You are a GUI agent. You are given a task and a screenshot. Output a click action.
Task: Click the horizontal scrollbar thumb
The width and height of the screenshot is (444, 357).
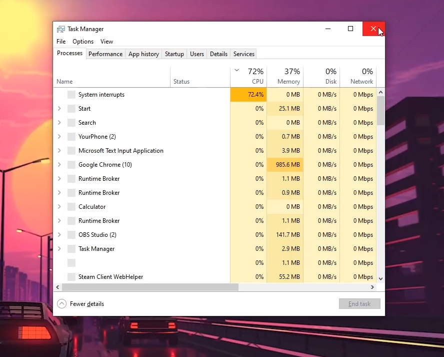coord(150,287)
